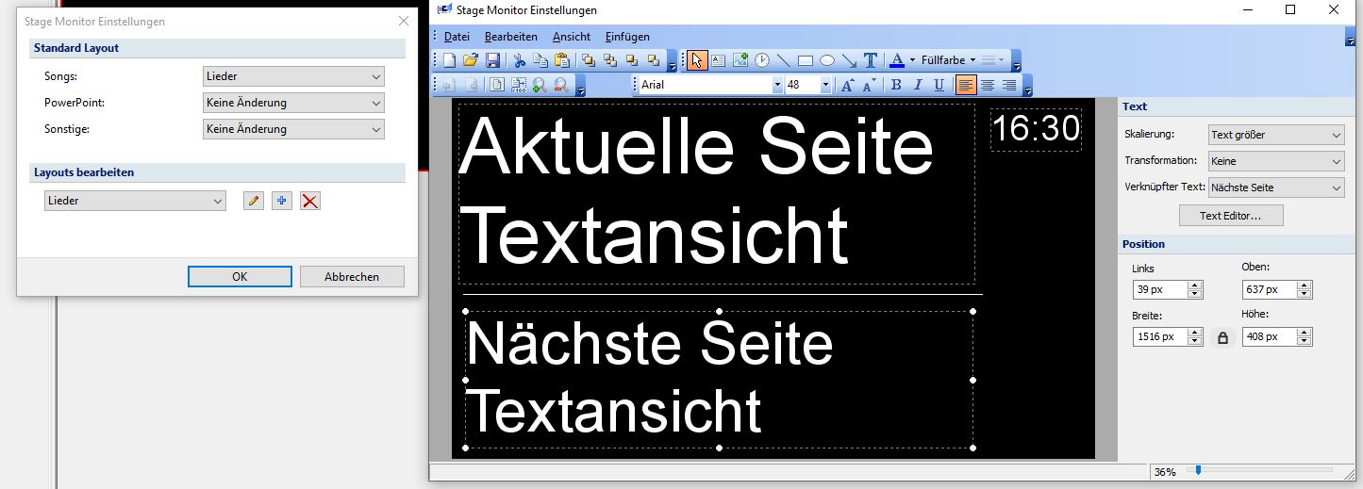The height and width of the screenshot is (489, 1363).
Task: Edit the Lieder layout with pencil icon
Action: point(253,201)
